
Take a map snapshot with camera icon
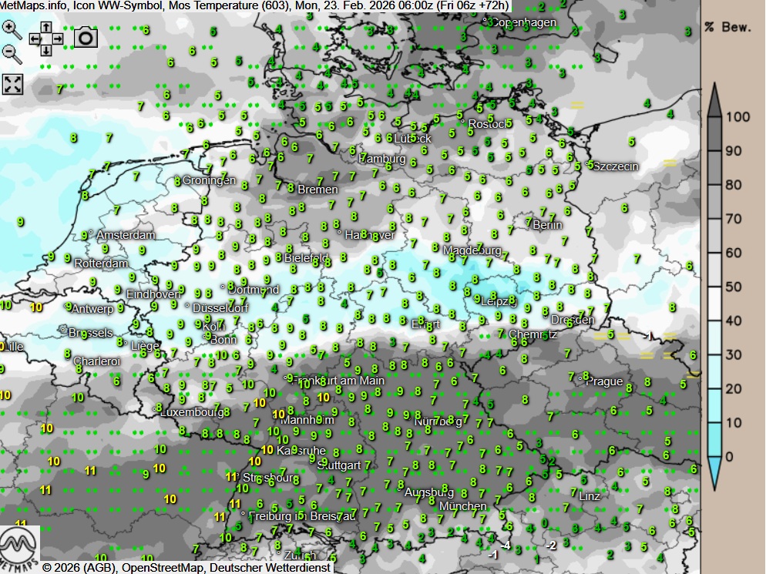[86, 37]
